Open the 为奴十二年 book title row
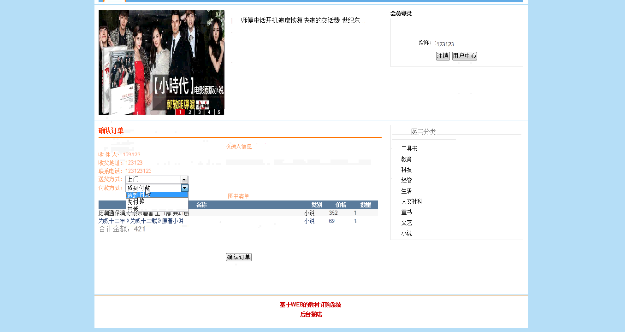625x332 pixels. [x=141, y=221]
